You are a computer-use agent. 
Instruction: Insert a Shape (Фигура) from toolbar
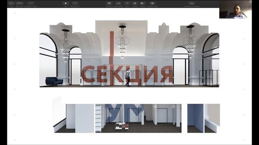coord(135,3)
